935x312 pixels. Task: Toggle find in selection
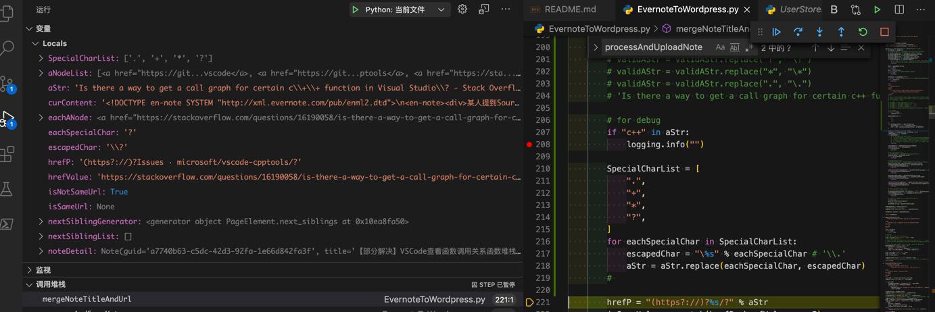(x=846, y=48)
